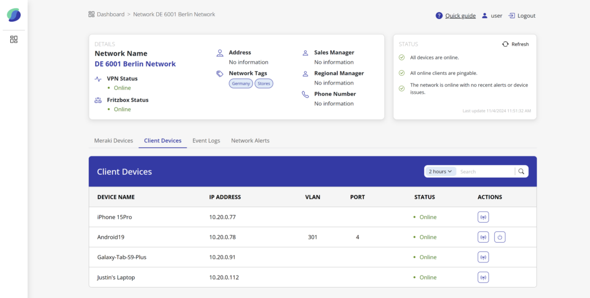Go to Dashboard breadcrumb link
This screenshot has width=590, height=298.
coord(110,14)
